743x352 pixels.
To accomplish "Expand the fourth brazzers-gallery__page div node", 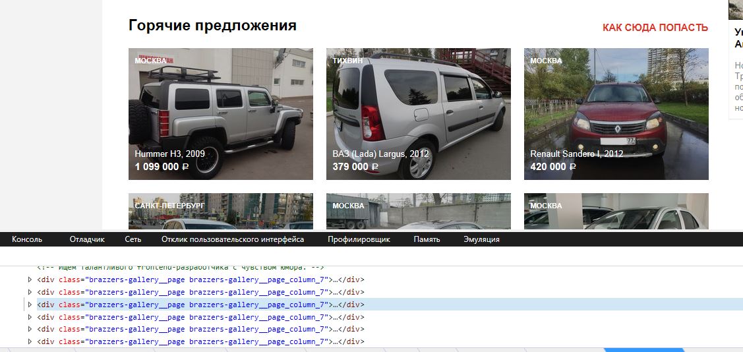I will pyautogui.click(x=30, y=317).
